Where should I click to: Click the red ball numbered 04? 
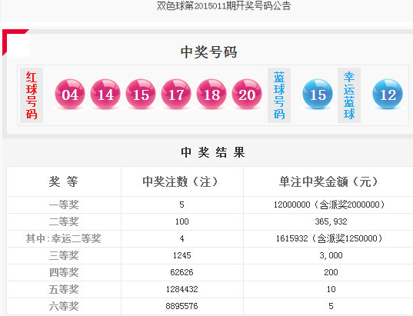70,94
